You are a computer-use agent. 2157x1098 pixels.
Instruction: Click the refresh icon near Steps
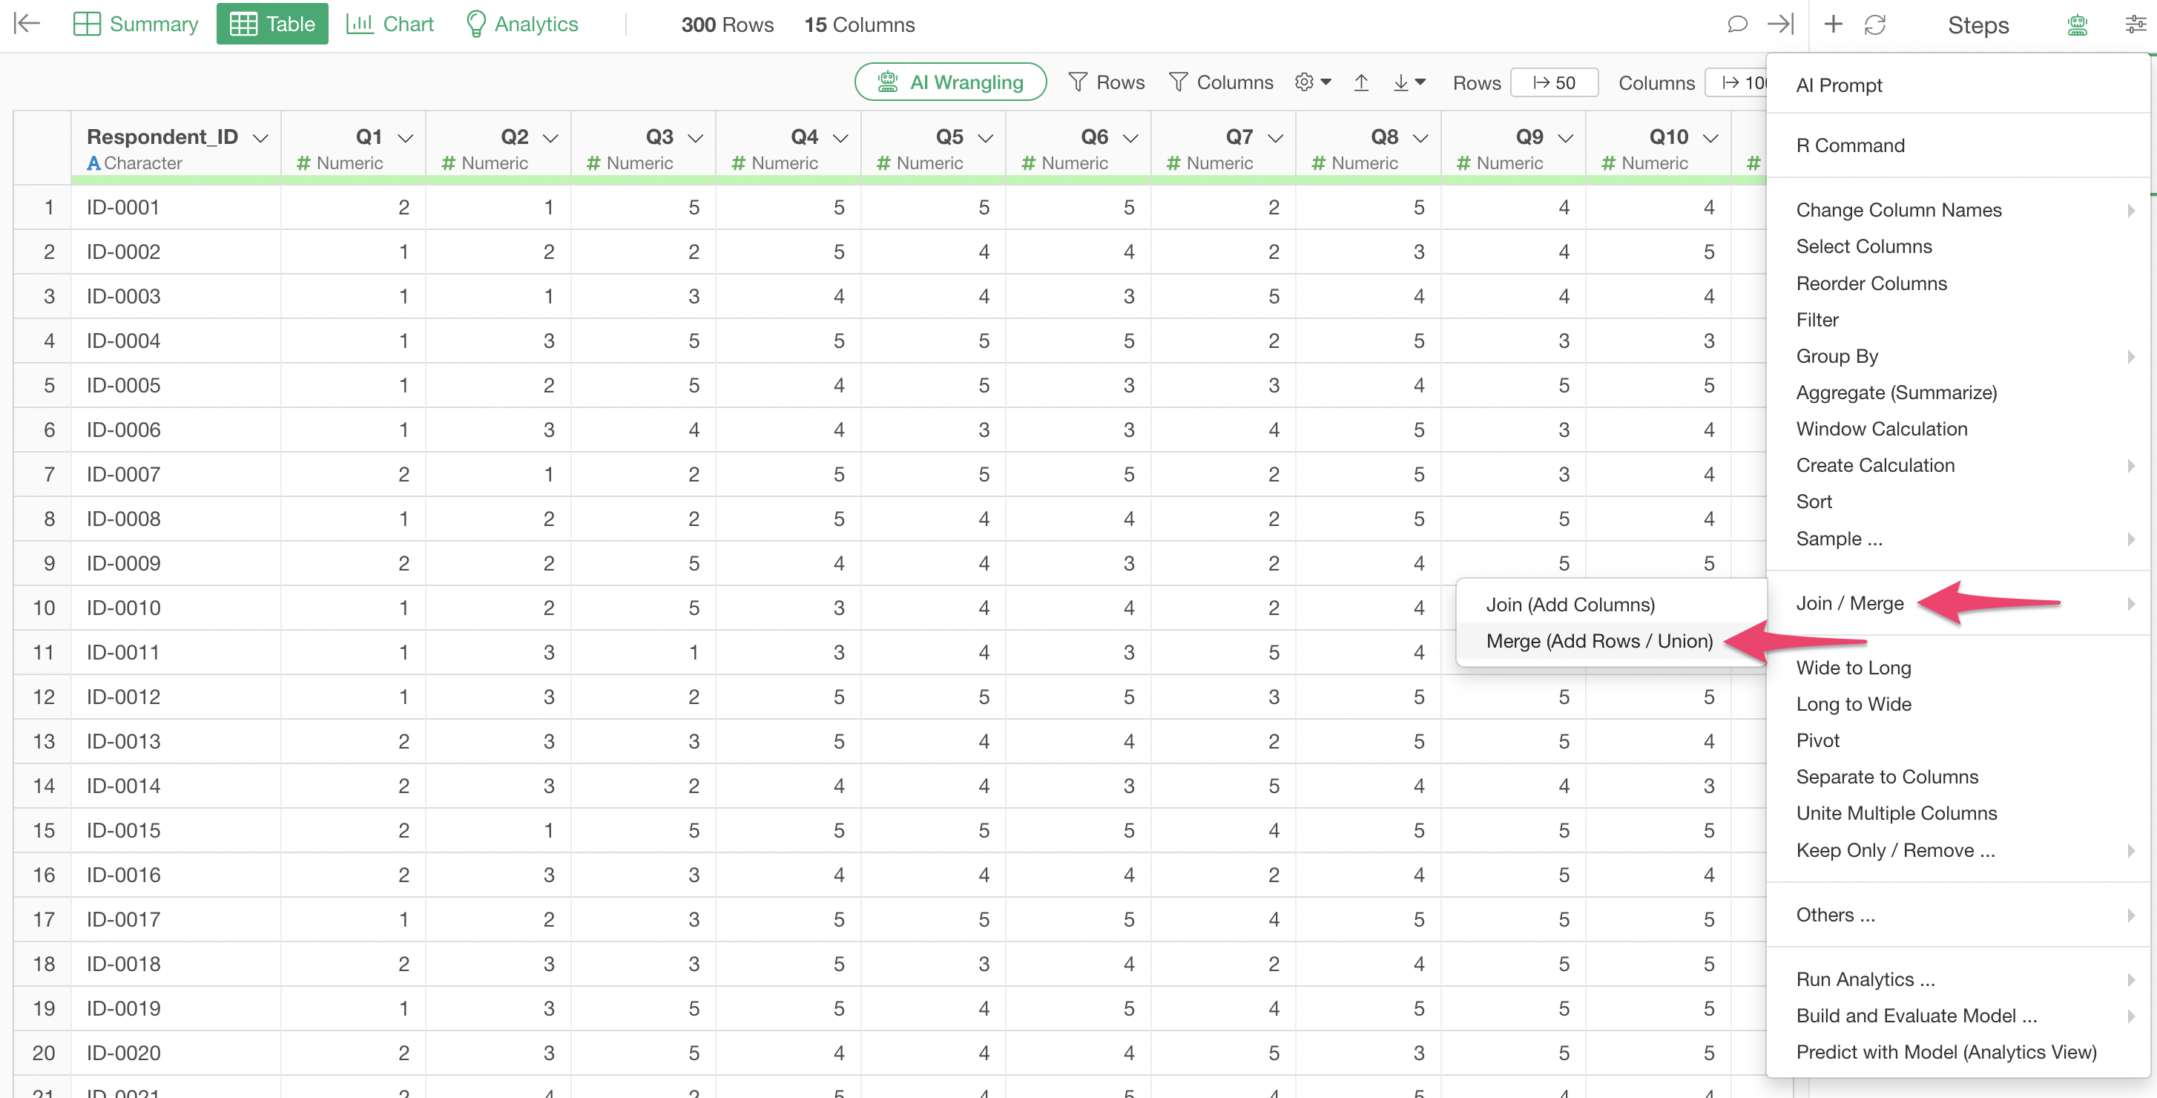(x=1875, y=24)
